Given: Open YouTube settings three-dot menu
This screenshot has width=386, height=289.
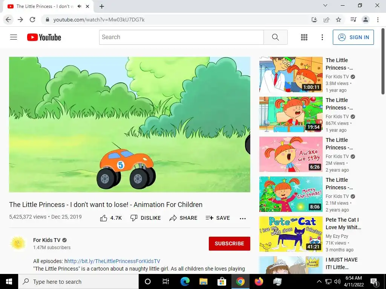Looking at the screenshot, I should (x=322, y=37).
